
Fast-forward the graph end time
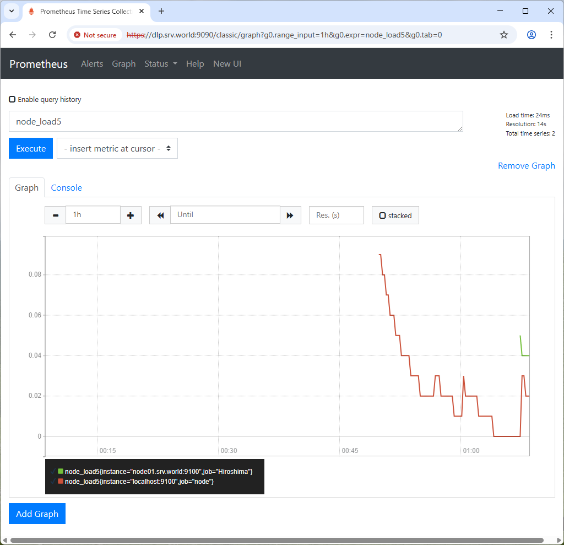[x=290, y=215]
